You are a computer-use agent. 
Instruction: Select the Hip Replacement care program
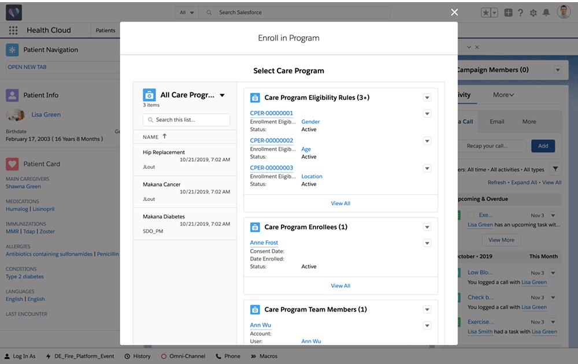tap(185, 159)
